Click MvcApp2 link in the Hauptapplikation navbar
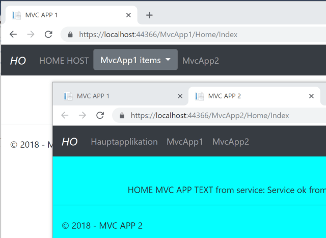 tap(230, 142)
